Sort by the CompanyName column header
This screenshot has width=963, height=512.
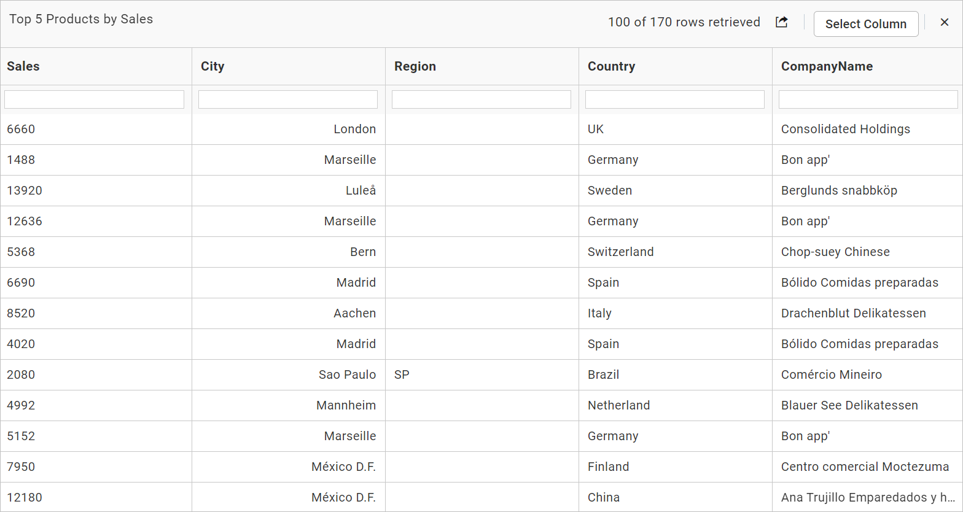pyautogui.click(x=827, y=66)
